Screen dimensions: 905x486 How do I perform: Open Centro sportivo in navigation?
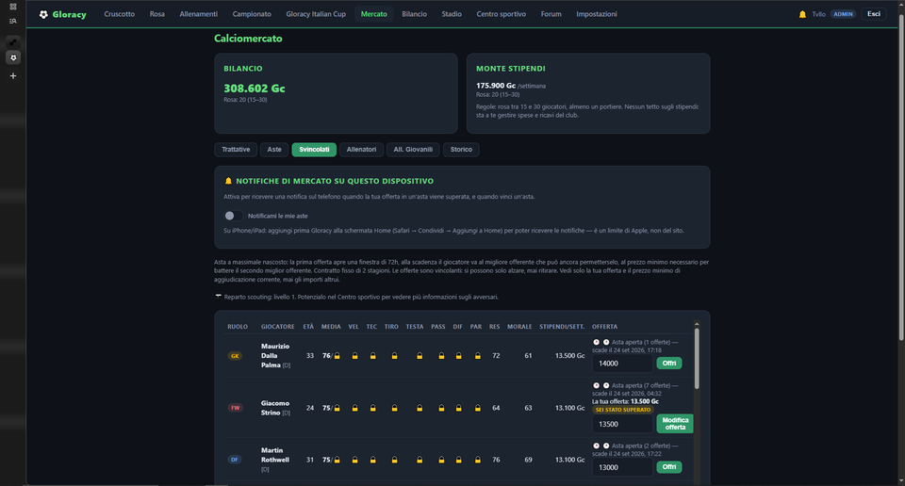(x=501, y=14)
